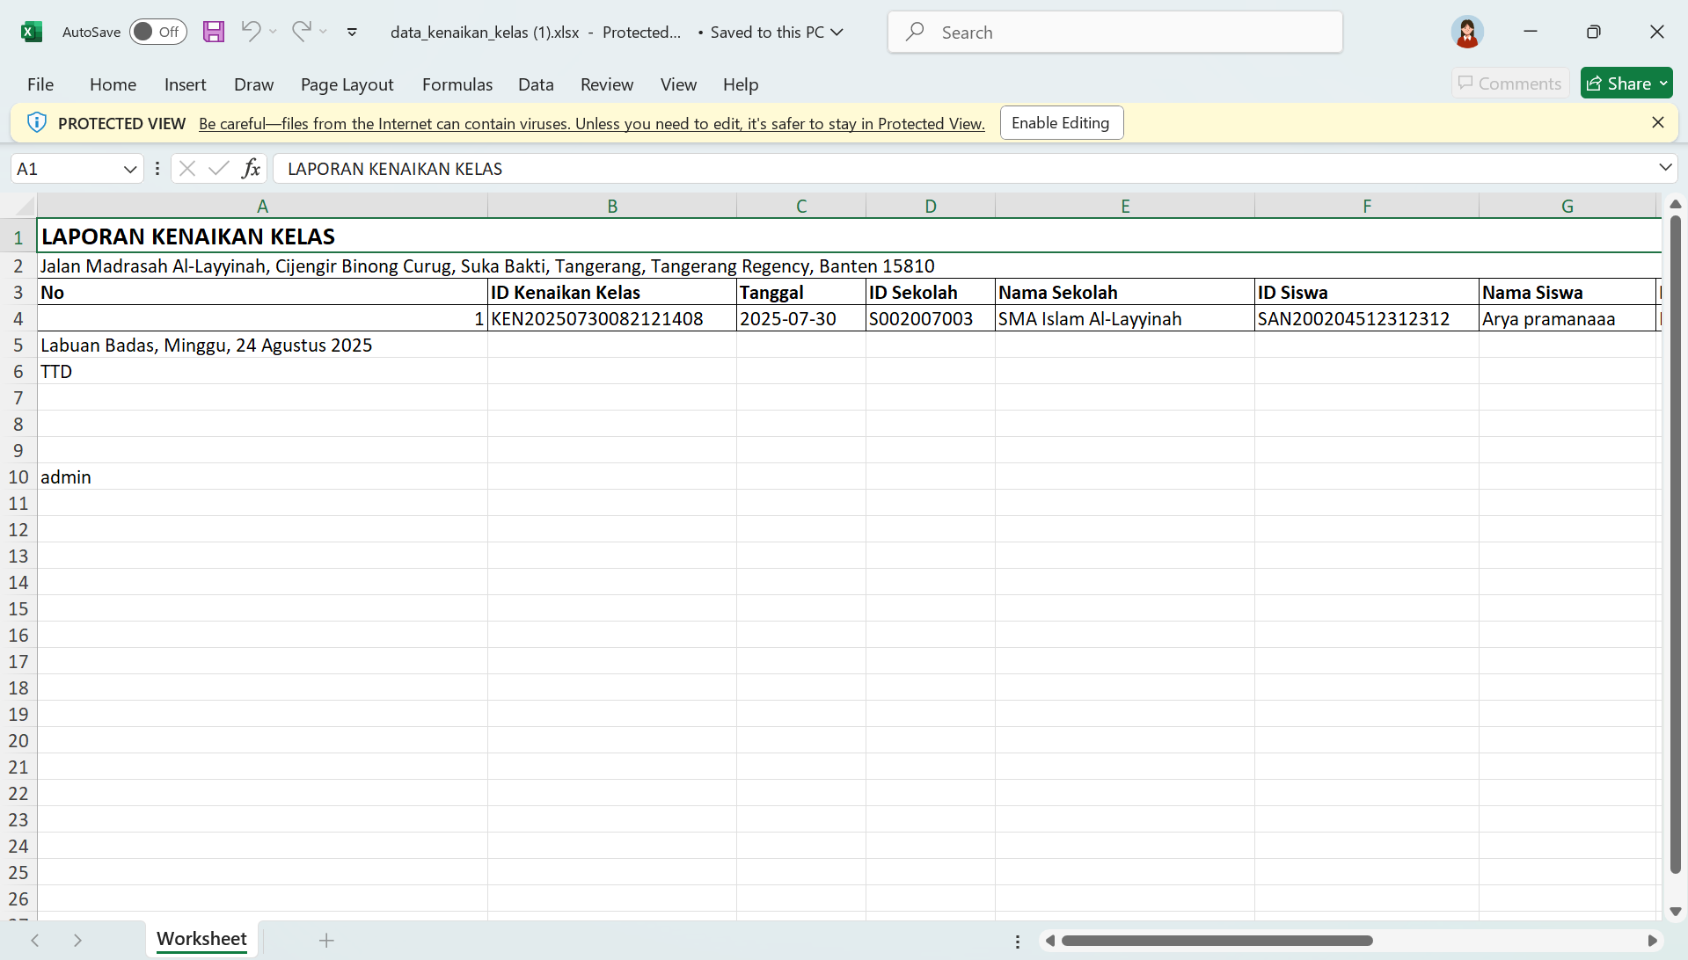Switch to the Formulas ribbon tab
This screenshot has width=1688, height=960.
coord(457,84)
